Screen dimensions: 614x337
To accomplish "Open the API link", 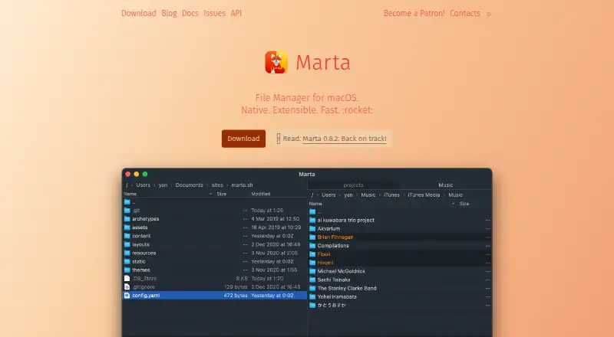I will click(236, 13).
